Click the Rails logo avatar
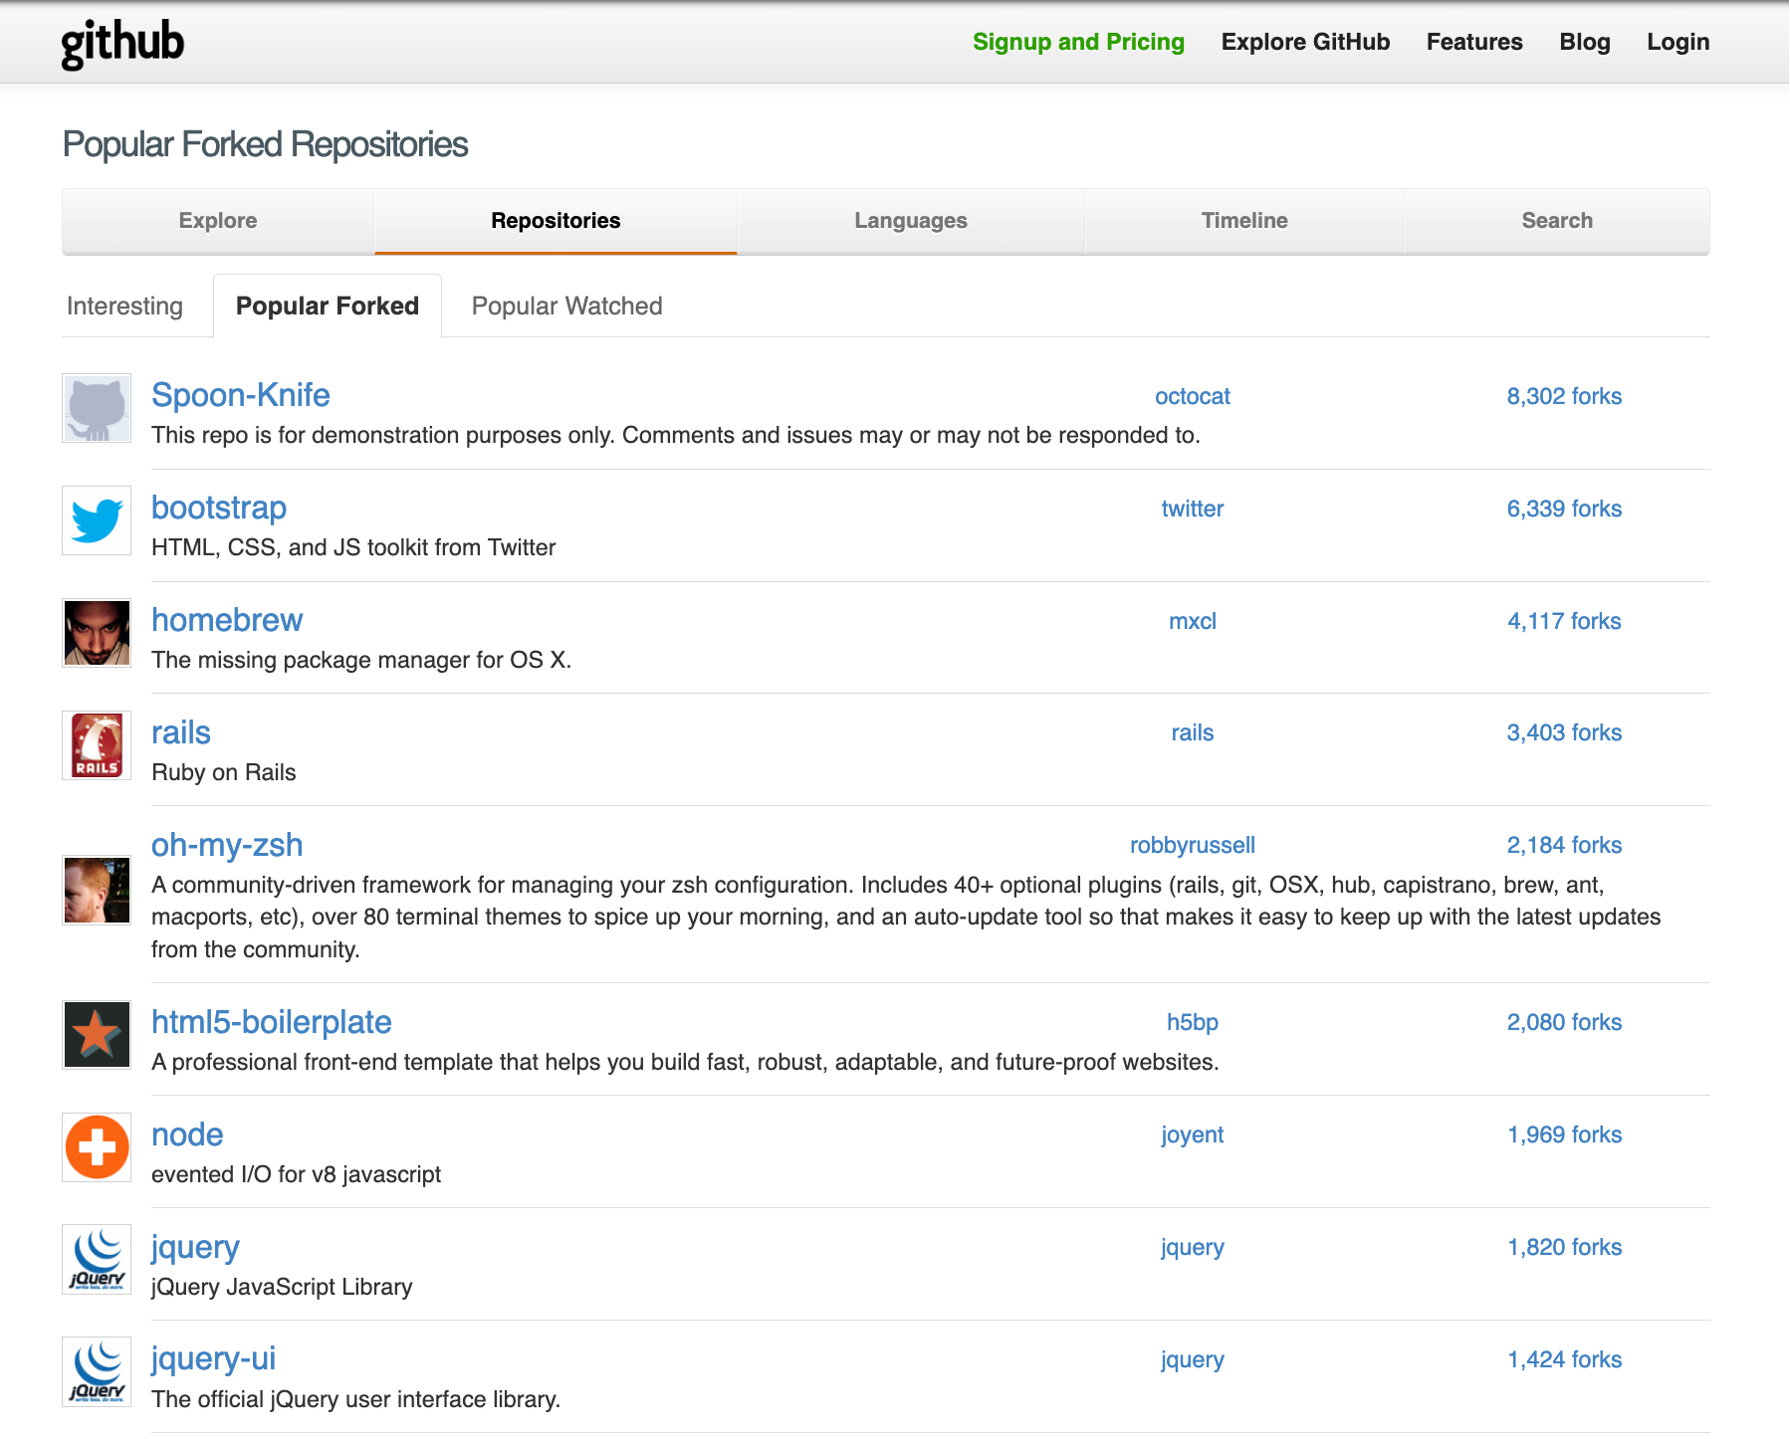 pyautogui.click(x=97, y=745)
